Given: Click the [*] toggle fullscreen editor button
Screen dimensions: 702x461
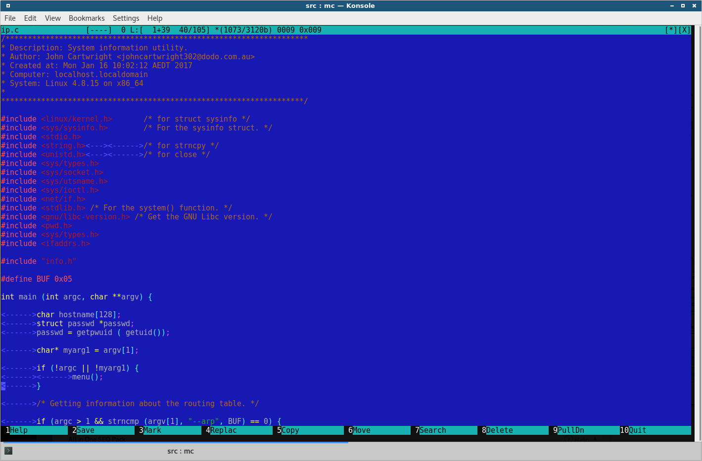Looking at the screenshot, I should click(x=671, y=30).
